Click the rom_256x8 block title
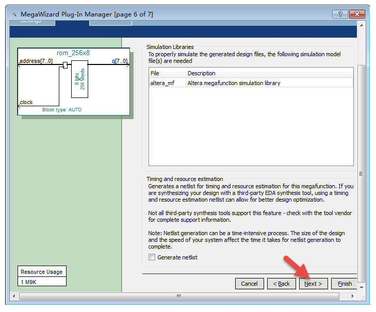This screenshot has height=312, width=376. (73, 53)
